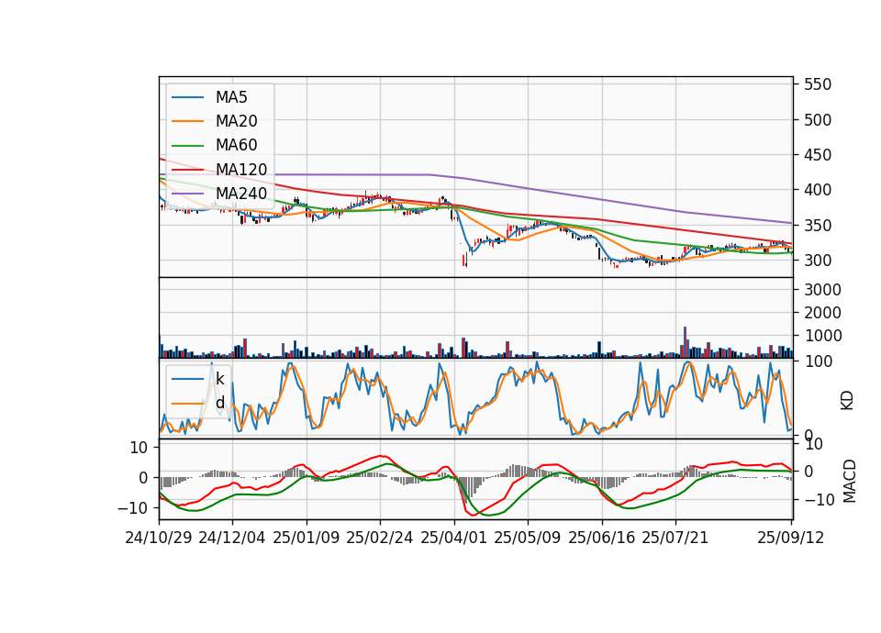Screen dimensions: 881x633
Task: Click the purple MA240 legend line swatch
Action: (187, 194)
